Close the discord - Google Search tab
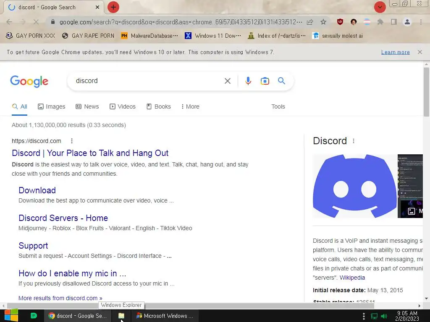This screenshot has height=322, width=430. (x=97, y=8)
